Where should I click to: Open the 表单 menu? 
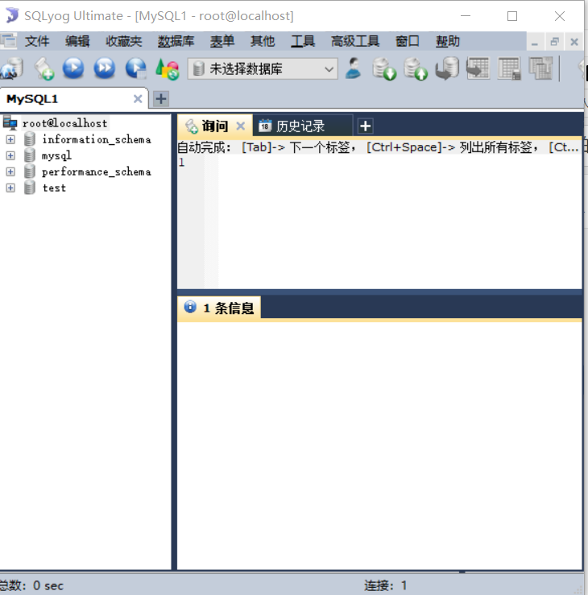(222, 41)
